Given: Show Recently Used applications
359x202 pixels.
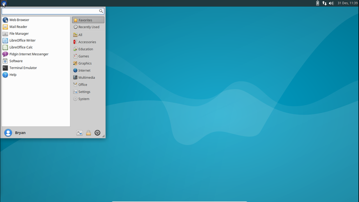Looking at the screenshot, I should click(x=88, y=27).
